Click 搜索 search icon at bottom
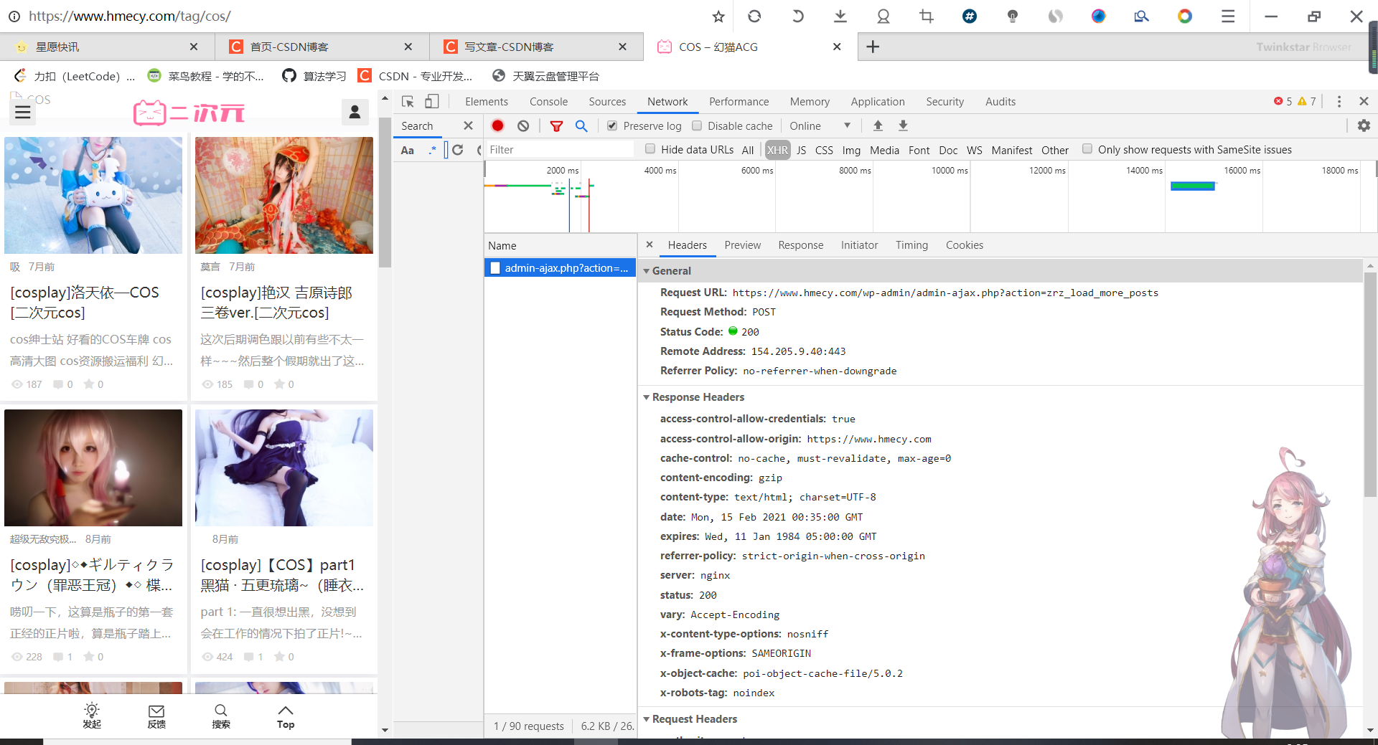The height and width of the screenshot is (745, 1378). click(x=221, y=716)
